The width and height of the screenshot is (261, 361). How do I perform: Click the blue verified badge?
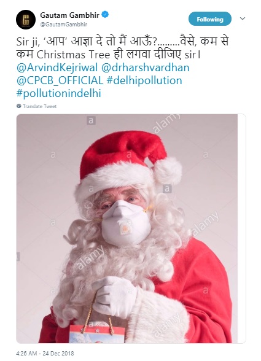pyautogui.click(x=106, y=15)
